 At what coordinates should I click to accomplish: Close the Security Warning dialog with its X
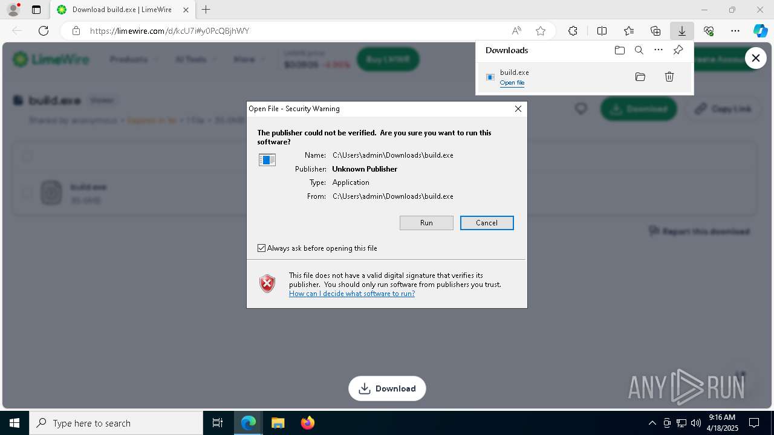coord(518,109)
